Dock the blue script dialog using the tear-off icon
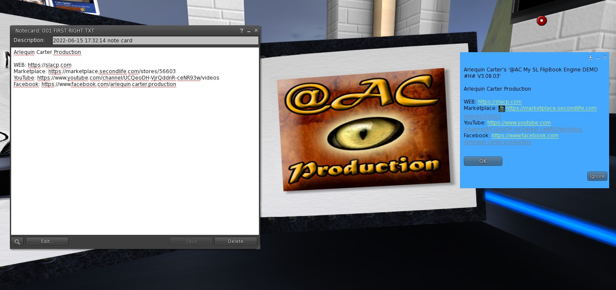Screen dimensions: 616x290 pos(590,57)
